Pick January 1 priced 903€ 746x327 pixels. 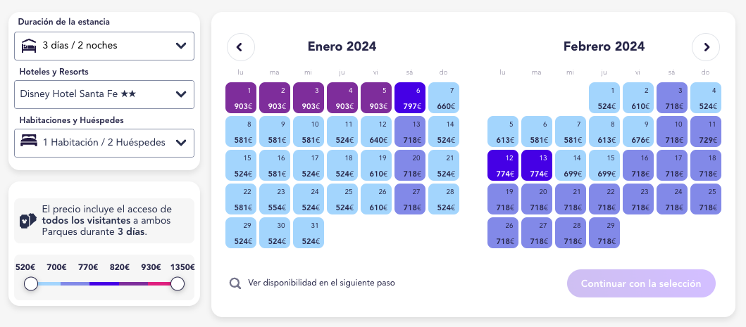click(241, 98)
